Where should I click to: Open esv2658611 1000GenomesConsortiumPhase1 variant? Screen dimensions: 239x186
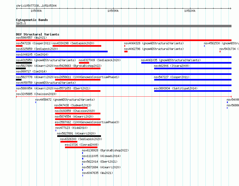(x=87, y=77)
